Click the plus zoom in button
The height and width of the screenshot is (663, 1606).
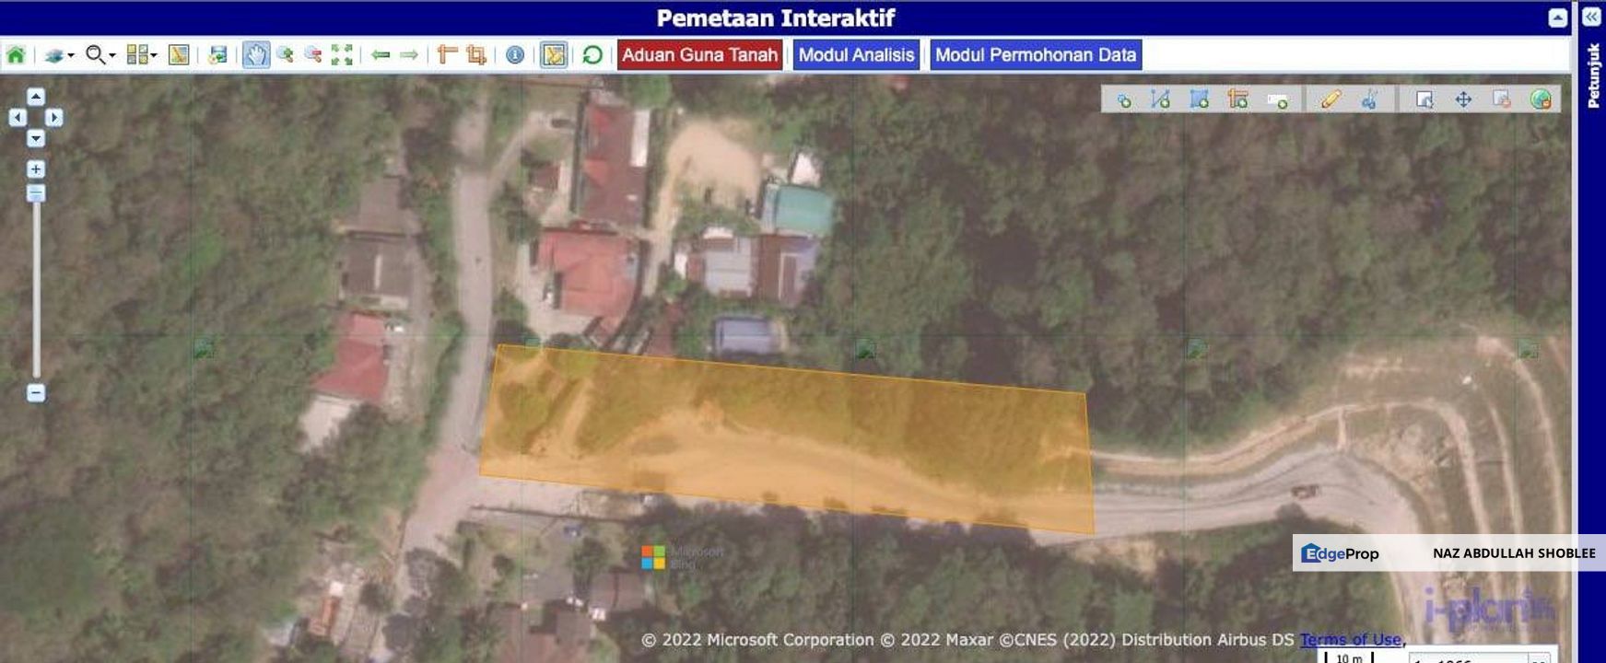[35, 169]
